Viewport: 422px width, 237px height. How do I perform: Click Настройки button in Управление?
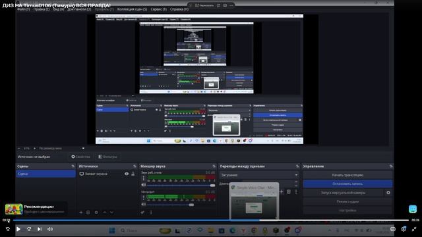pos(347,211)
